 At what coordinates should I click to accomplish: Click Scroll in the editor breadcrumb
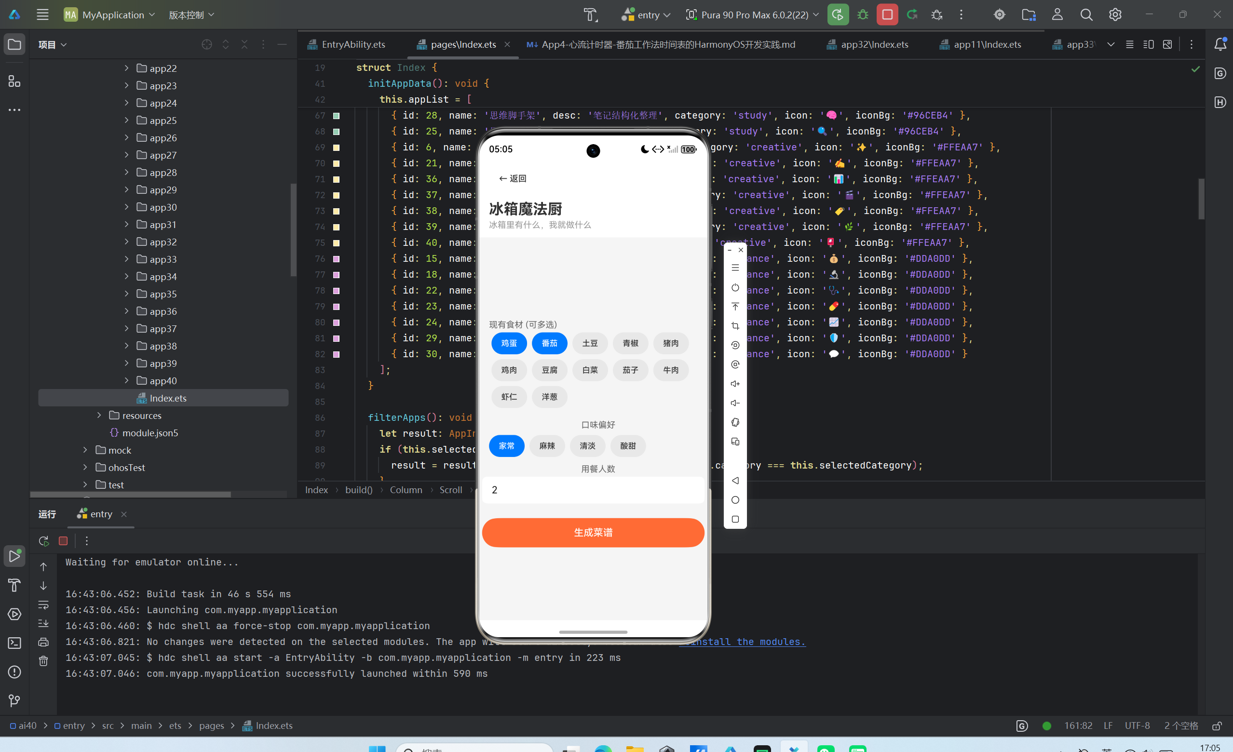pos(450,490)
